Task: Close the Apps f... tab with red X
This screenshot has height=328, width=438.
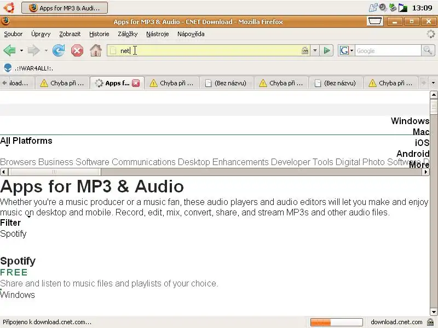Action: [136, 83]
